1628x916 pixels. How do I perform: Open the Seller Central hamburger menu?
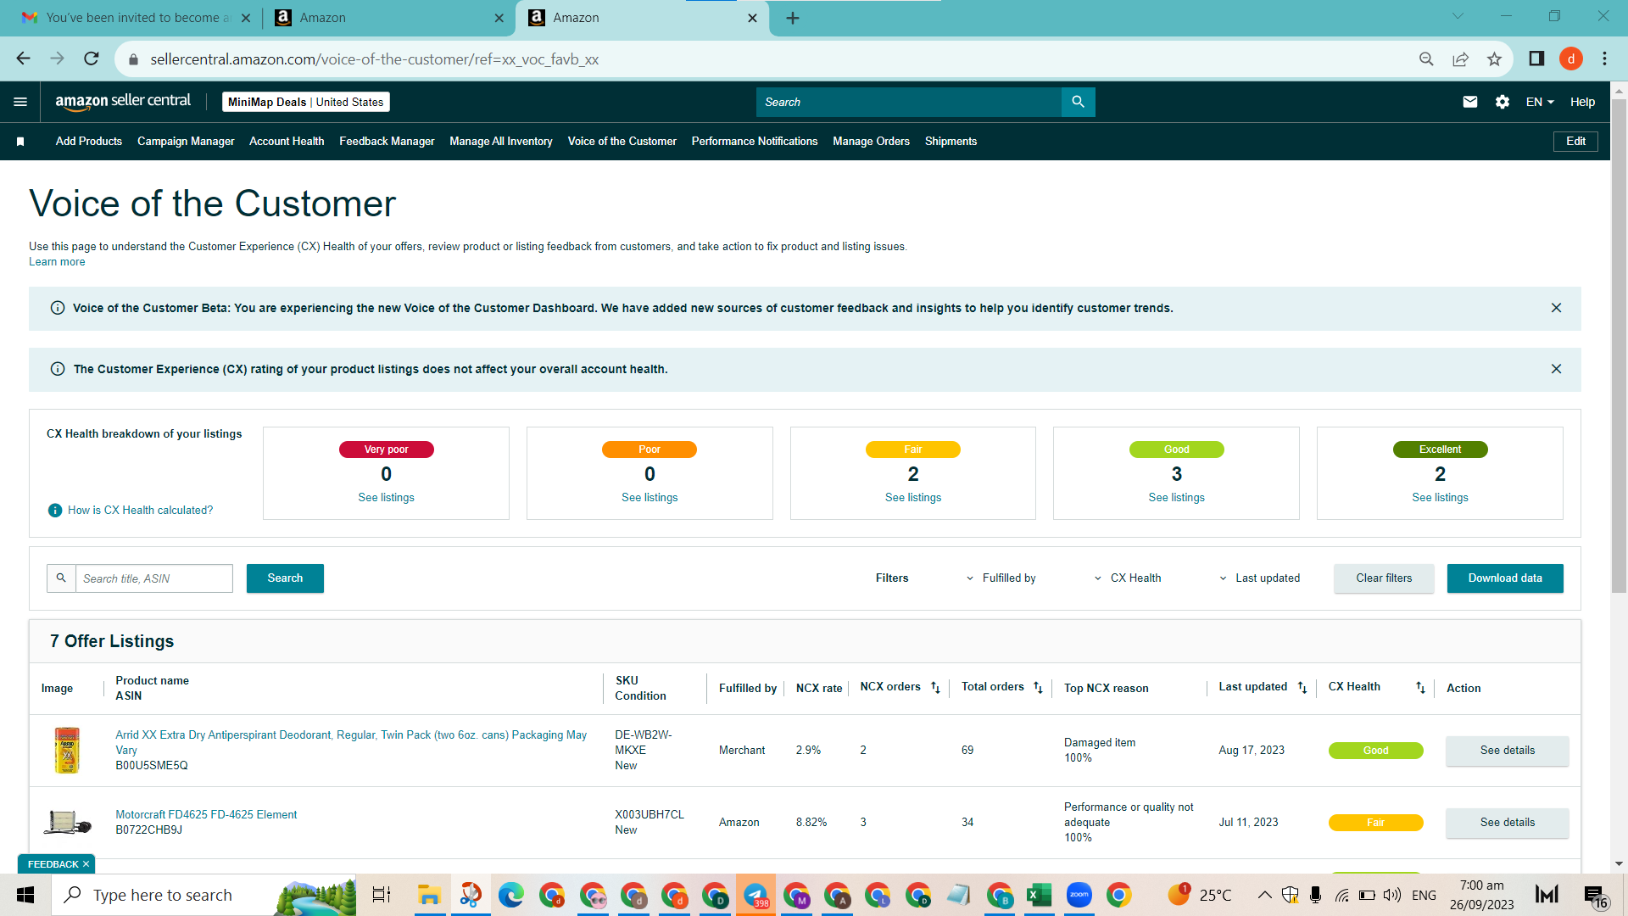20,102
